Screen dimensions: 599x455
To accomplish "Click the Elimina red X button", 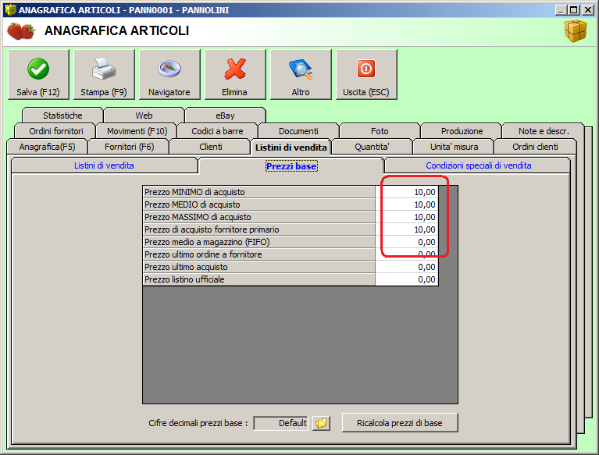I will coord(235,74).
